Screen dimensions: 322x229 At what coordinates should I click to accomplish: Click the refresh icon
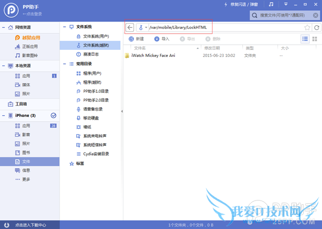click(317, 27)
